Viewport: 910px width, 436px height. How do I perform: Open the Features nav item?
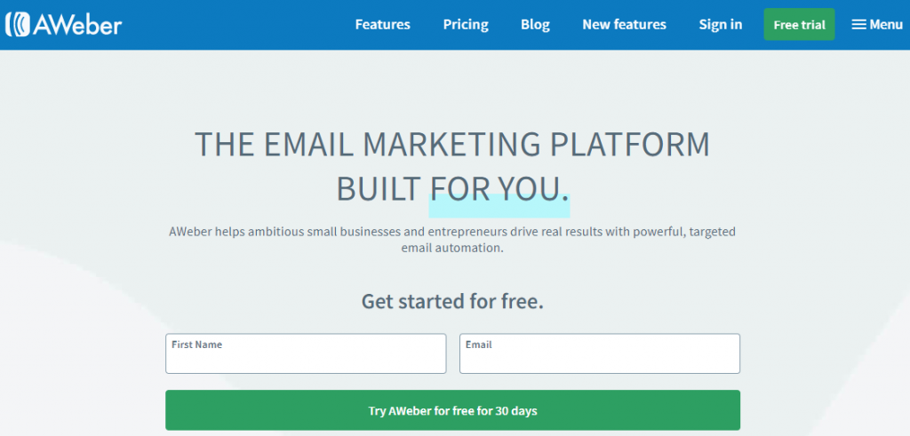382,24
